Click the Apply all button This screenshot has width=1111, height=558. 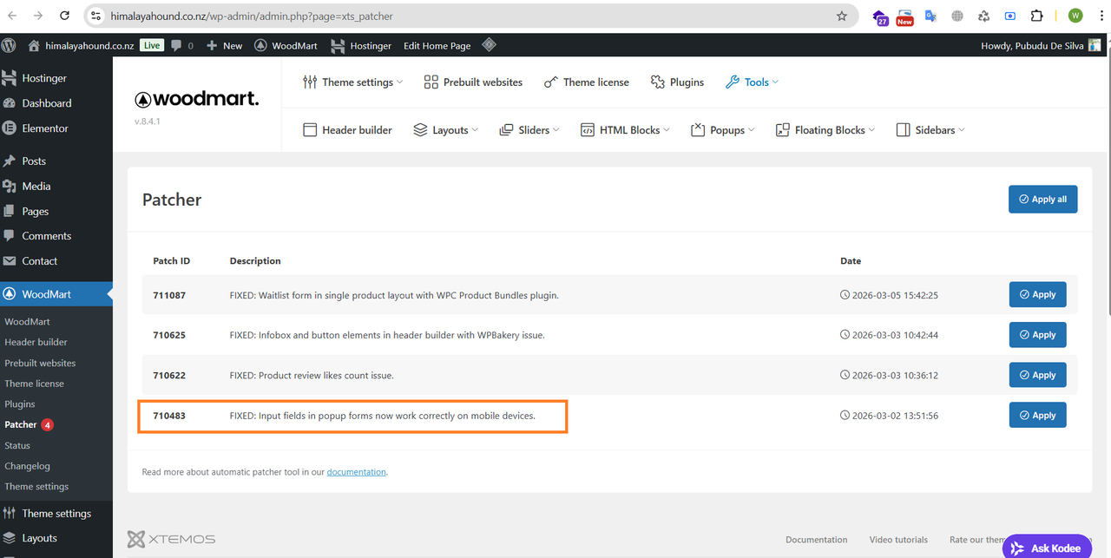click(x=1042, y=199)
